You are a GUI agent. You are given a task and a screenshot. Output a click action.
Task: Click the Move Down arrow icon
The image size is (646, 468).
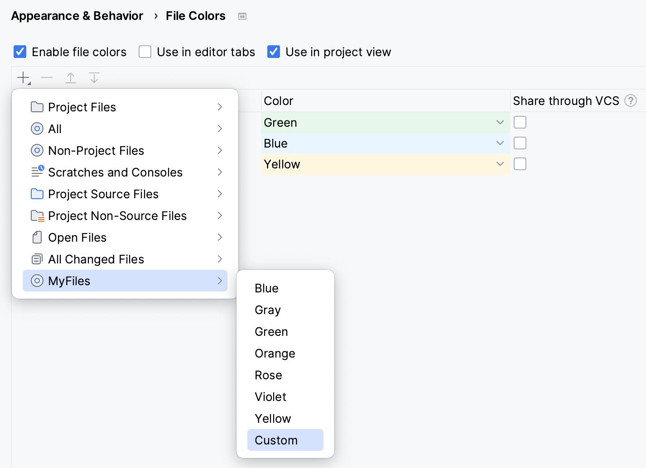[x=94, y=78]
